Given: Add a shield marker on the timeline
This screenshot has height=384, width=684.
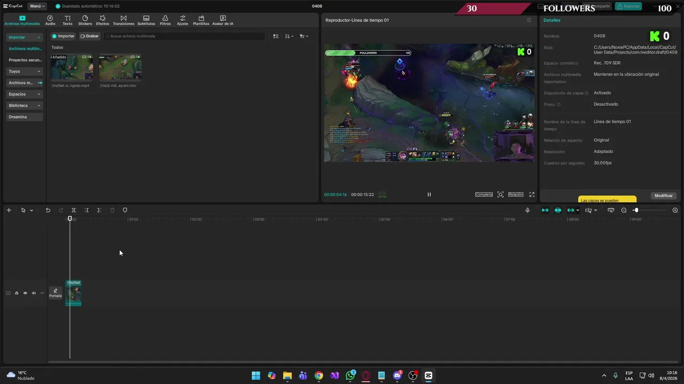Looking at the screenshot, I should tap(125, 210).
